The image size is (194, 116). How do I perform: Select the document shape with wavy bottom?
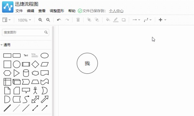tap(45, 73)
